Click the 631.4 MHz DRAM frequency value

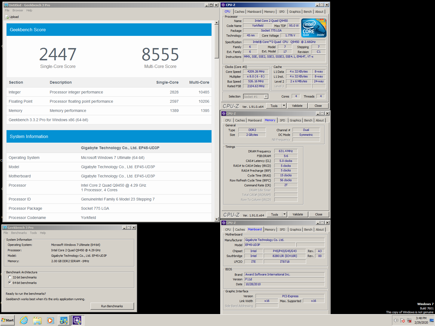[286, 151]
